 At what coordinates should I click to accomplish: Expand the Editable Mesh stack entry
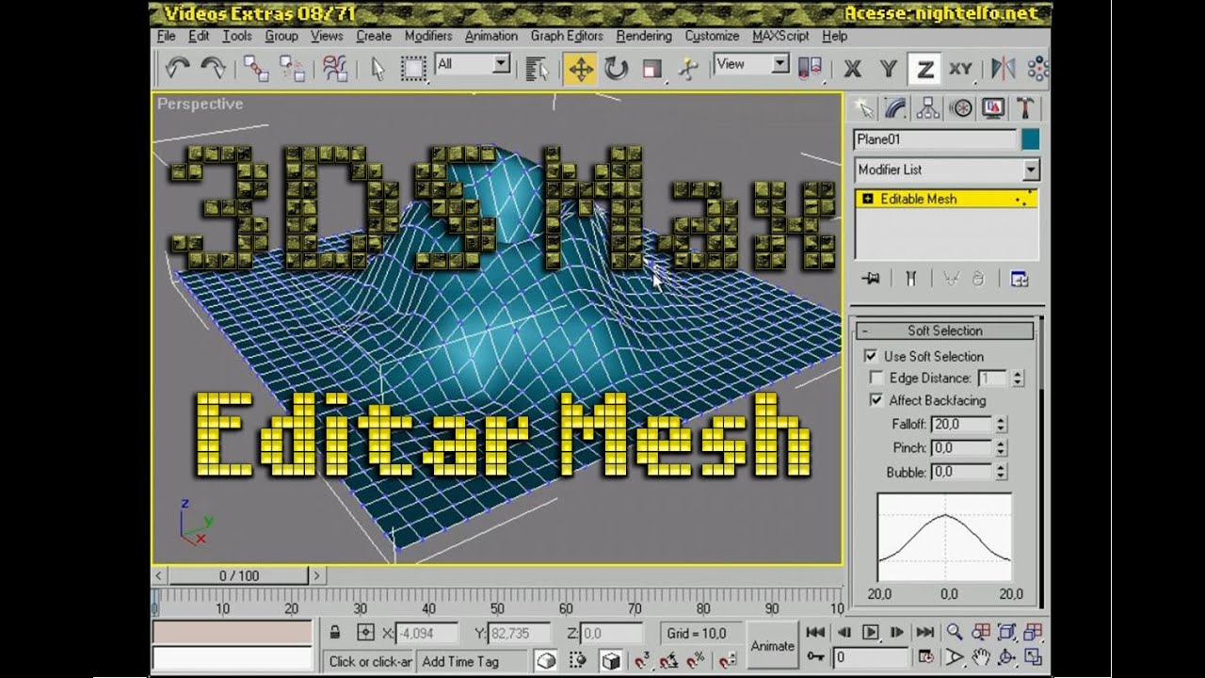(x=867, y=199)
